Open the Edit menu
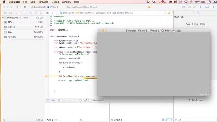 tap(33, 2)
